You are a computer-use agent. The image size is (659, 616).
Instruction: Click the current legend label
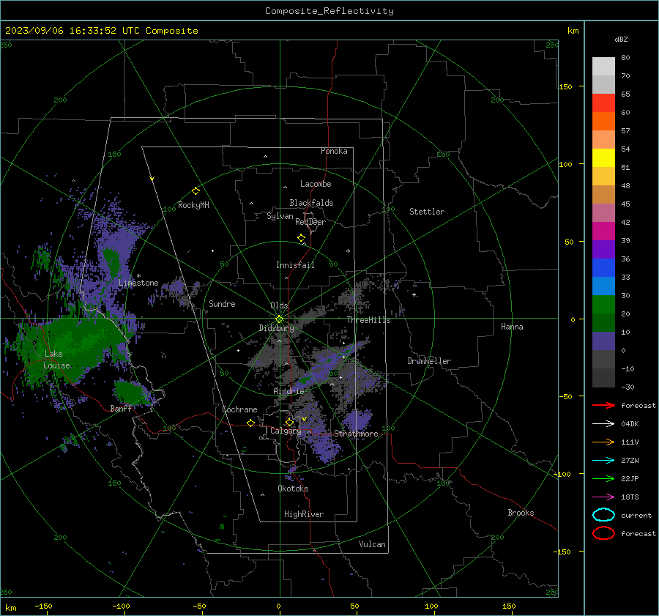636,516
